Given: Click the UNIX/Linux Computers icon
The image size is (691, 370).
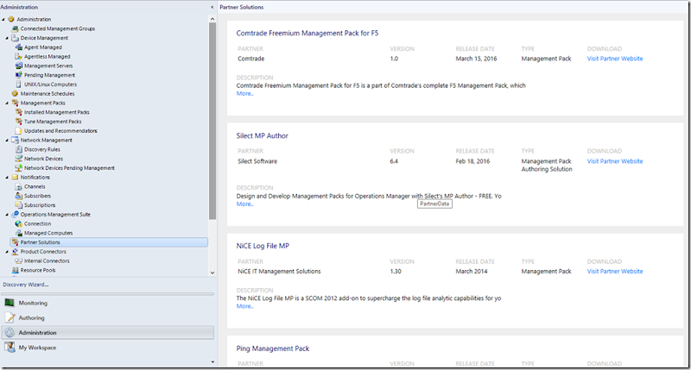Looking at the screenshot, I should click(18, 84).
